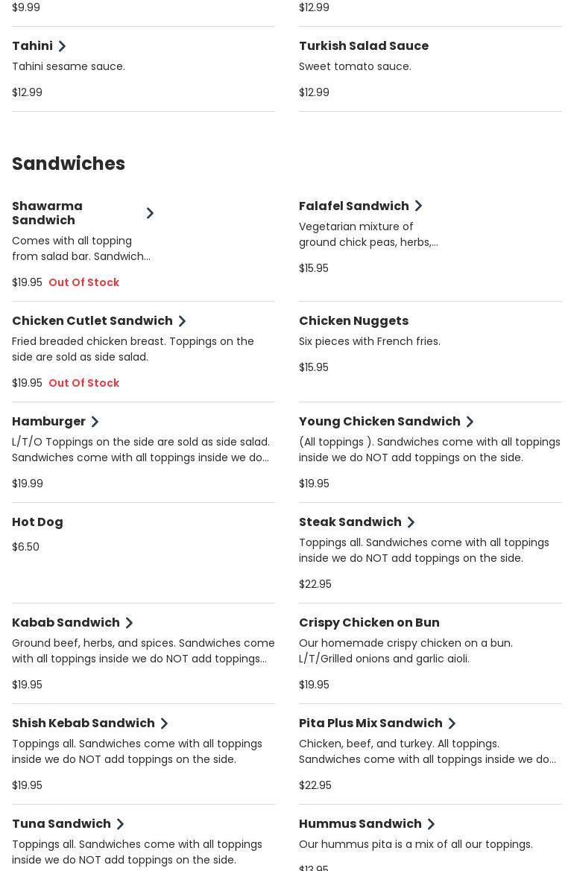Click the Falafel Sandwich chevron arrow
574x871 pixels.
tap(418, 206)
